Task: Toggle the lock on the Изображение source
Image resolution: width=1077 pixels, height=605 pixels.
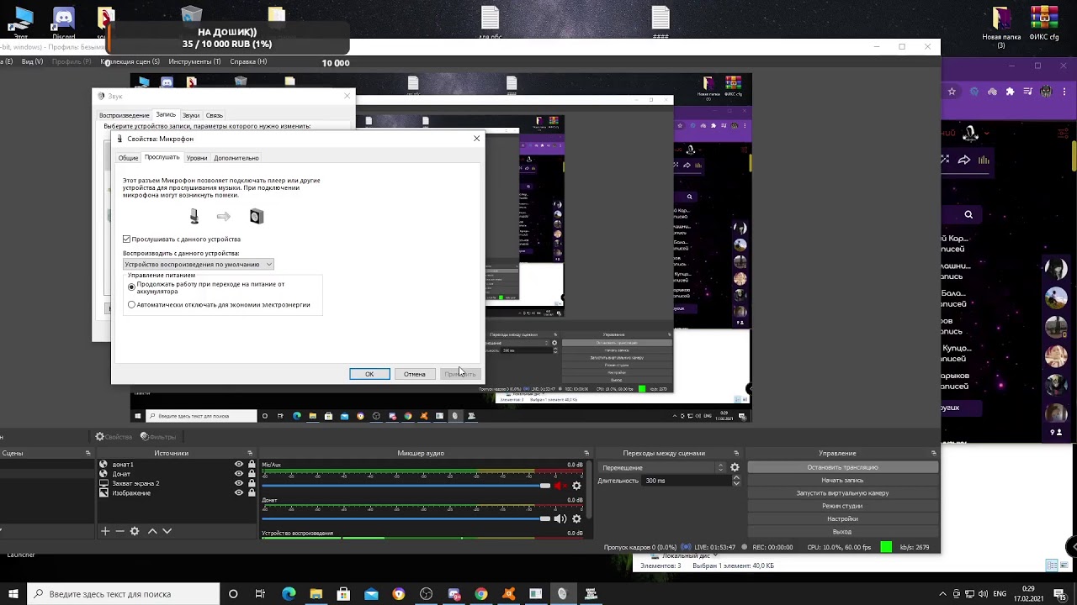Action: pos(252,493)
